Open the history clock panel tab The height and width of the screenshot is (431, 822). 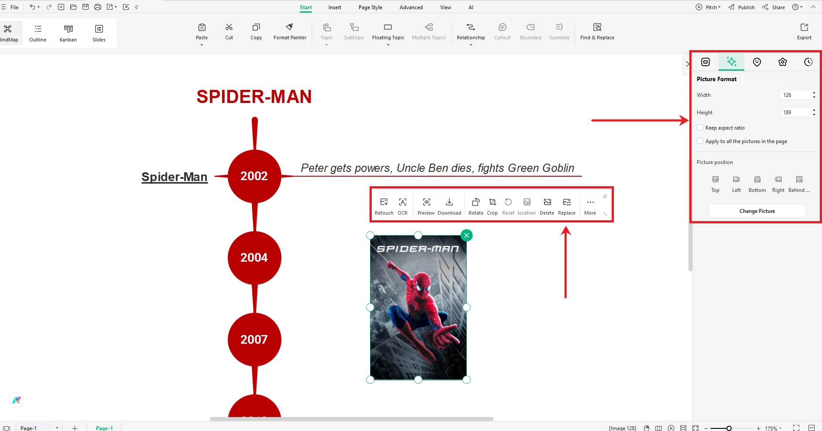(x=808, y=62)
